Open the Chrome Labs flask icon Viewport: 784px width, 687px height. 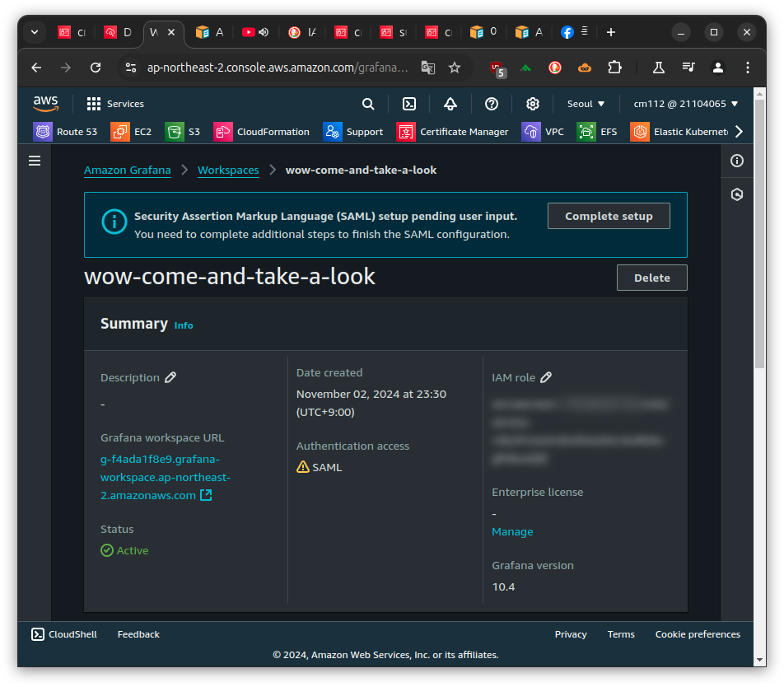click(659, 68)
